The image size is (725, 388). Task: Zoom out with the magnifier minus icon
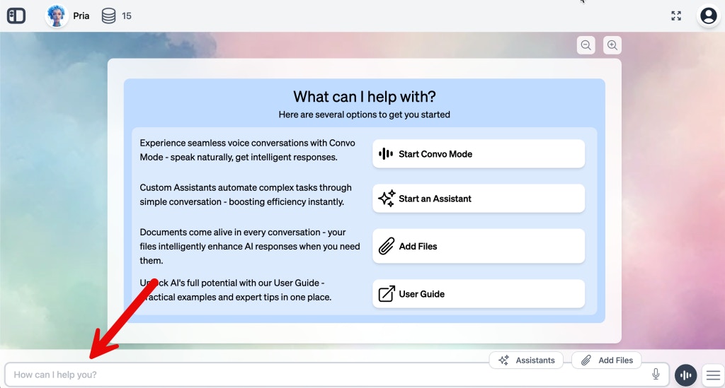[586, 45]
